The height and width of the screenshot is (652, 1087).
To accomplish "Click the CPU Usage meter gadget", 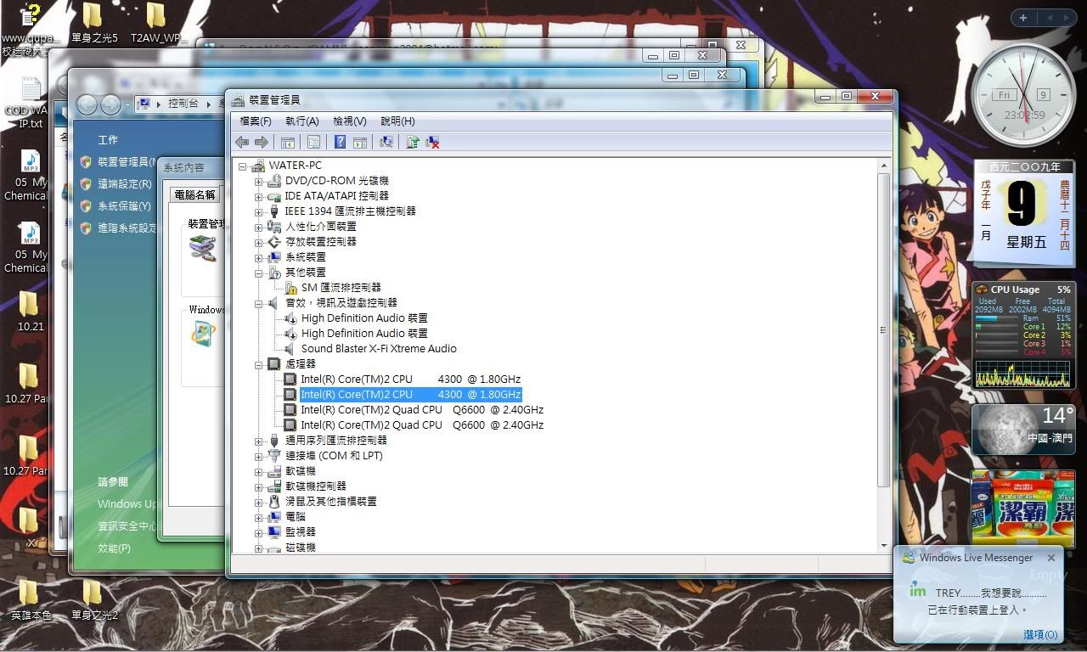I will click(x=1023, y=336).
